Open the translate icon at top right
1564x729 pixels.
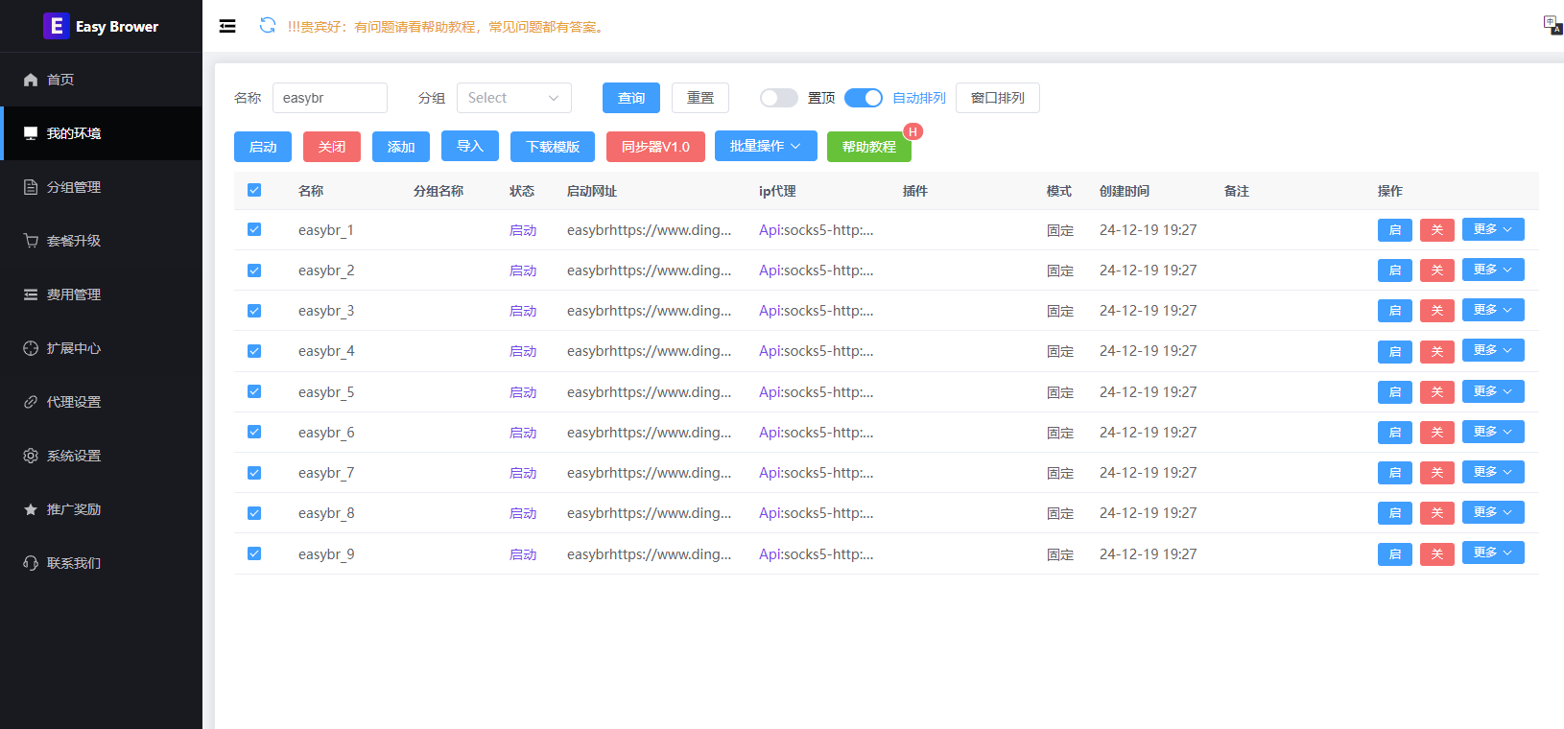1552,25
